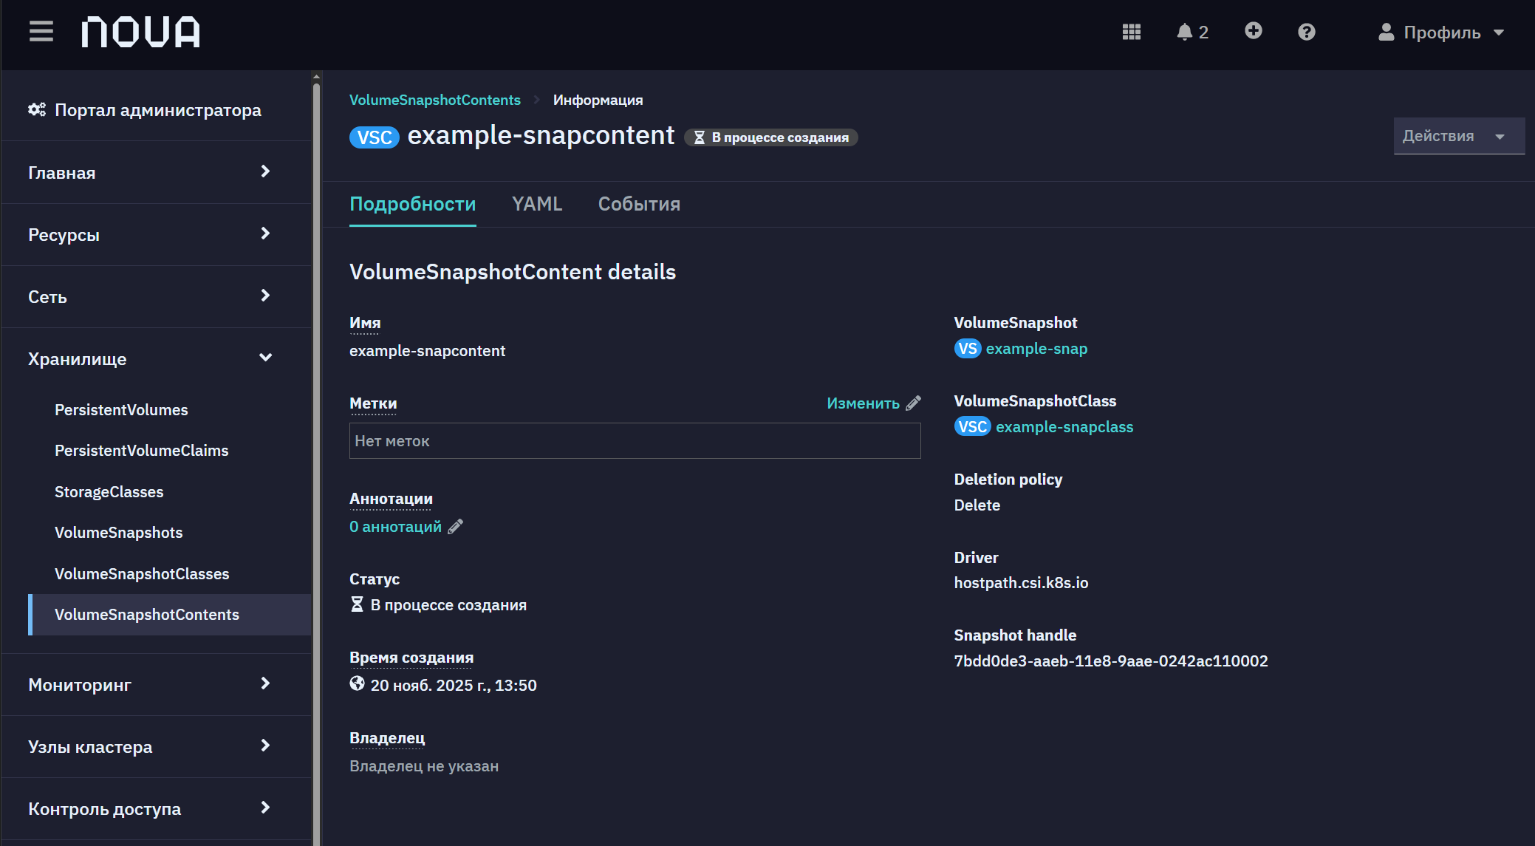Open the notifications bell
The height and width of the screenshot is (846, 1535).
(x=1192, y=32)
